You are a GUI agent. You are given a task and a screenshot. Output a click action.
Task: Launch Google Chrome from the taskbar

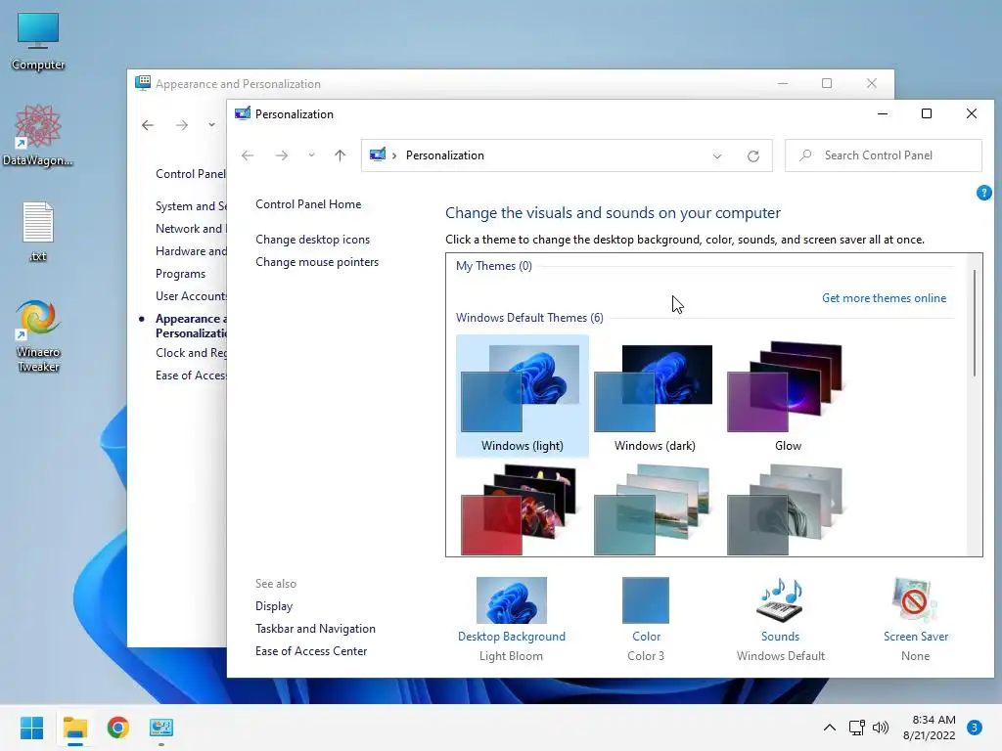coord(118,728)
